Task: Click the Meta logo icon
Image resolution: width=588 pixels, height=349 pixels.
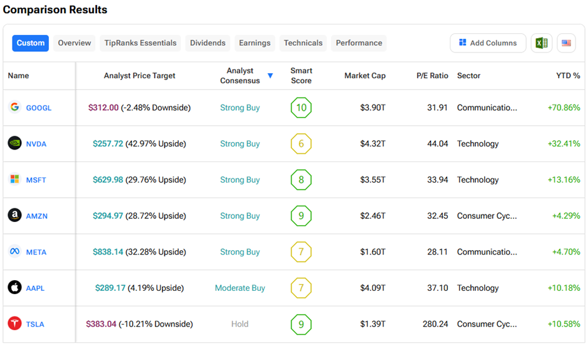Action: [x=14, y=251]
